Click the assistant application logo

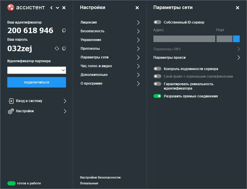pyautogui.click(x=10, y=8)
